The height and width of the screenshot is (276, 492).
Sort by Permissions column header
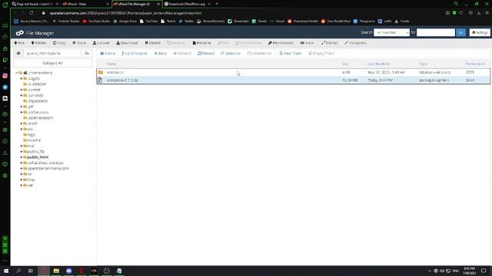475,64
